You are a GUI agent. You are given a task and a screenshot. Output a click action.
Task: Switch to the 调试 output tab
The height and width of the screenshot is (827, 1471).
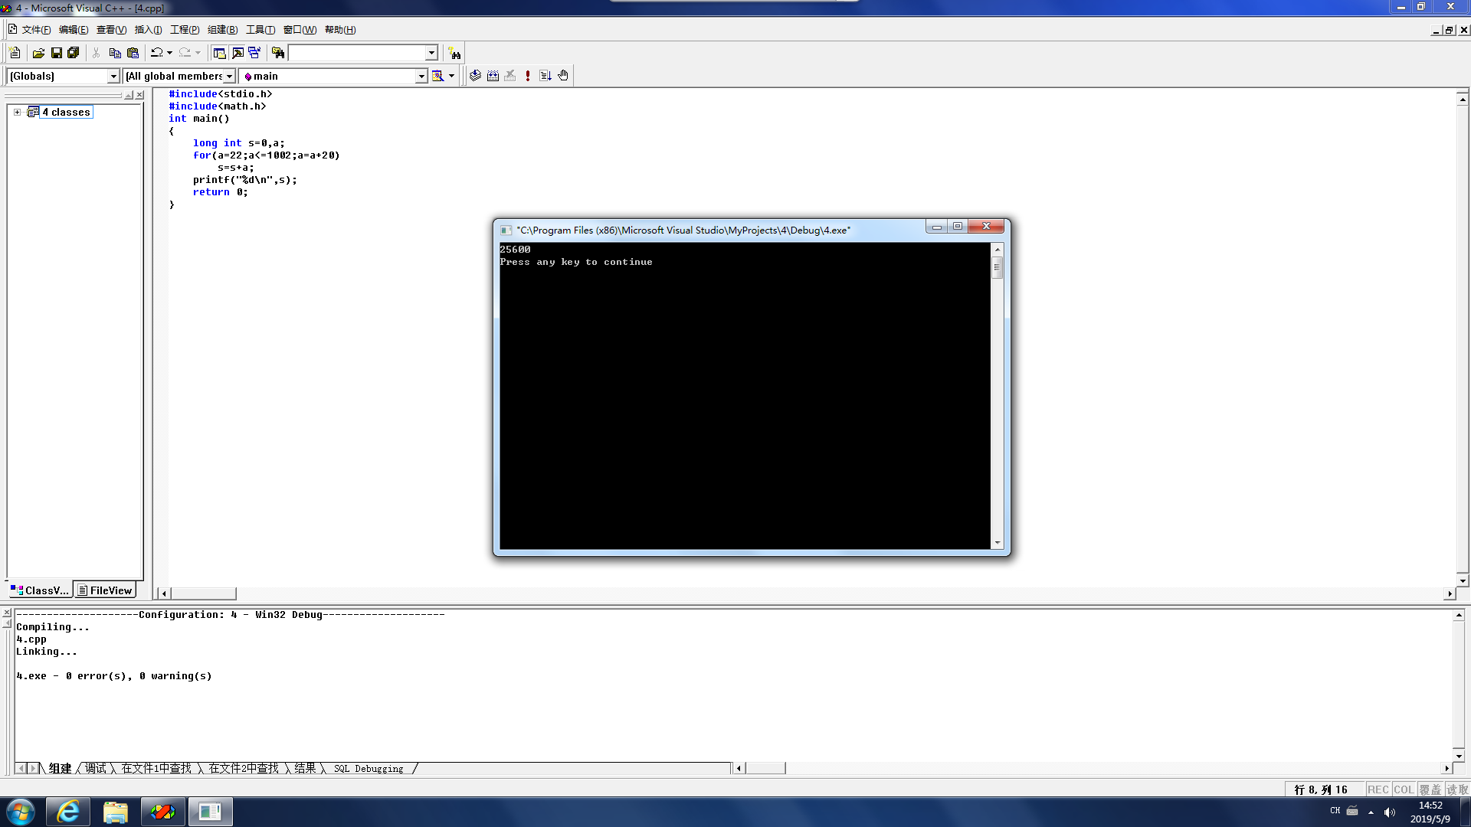pyautogui.click(x=96, y=768)
